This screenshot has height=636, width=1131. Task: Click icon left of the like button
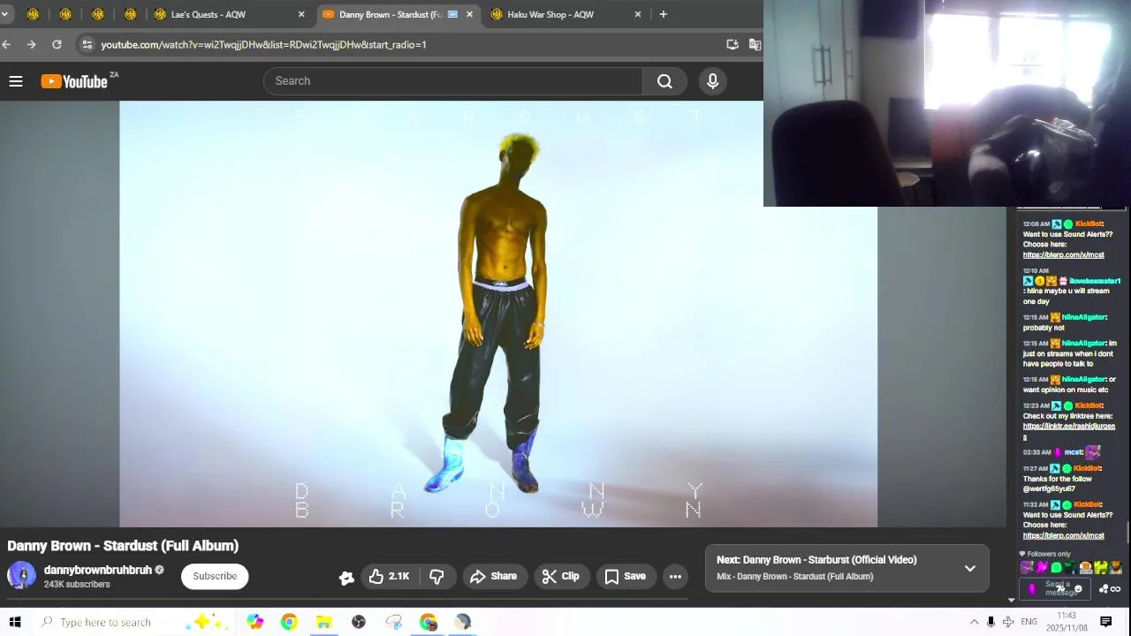pos(346,577)
